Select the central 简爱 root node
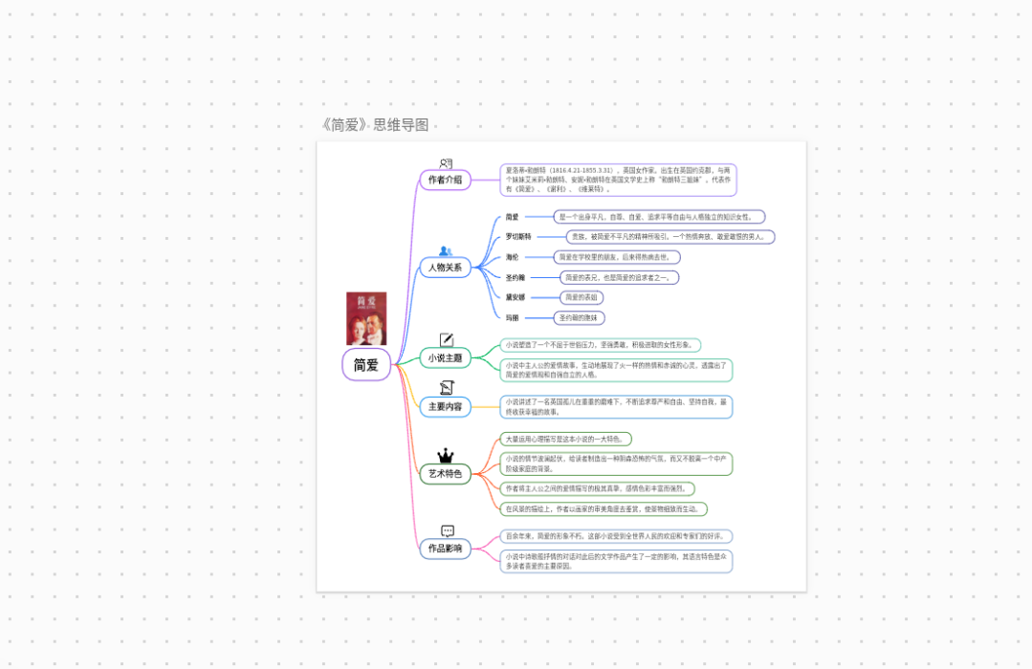The width and height of the screenshot is (1032, 669). 366,365
